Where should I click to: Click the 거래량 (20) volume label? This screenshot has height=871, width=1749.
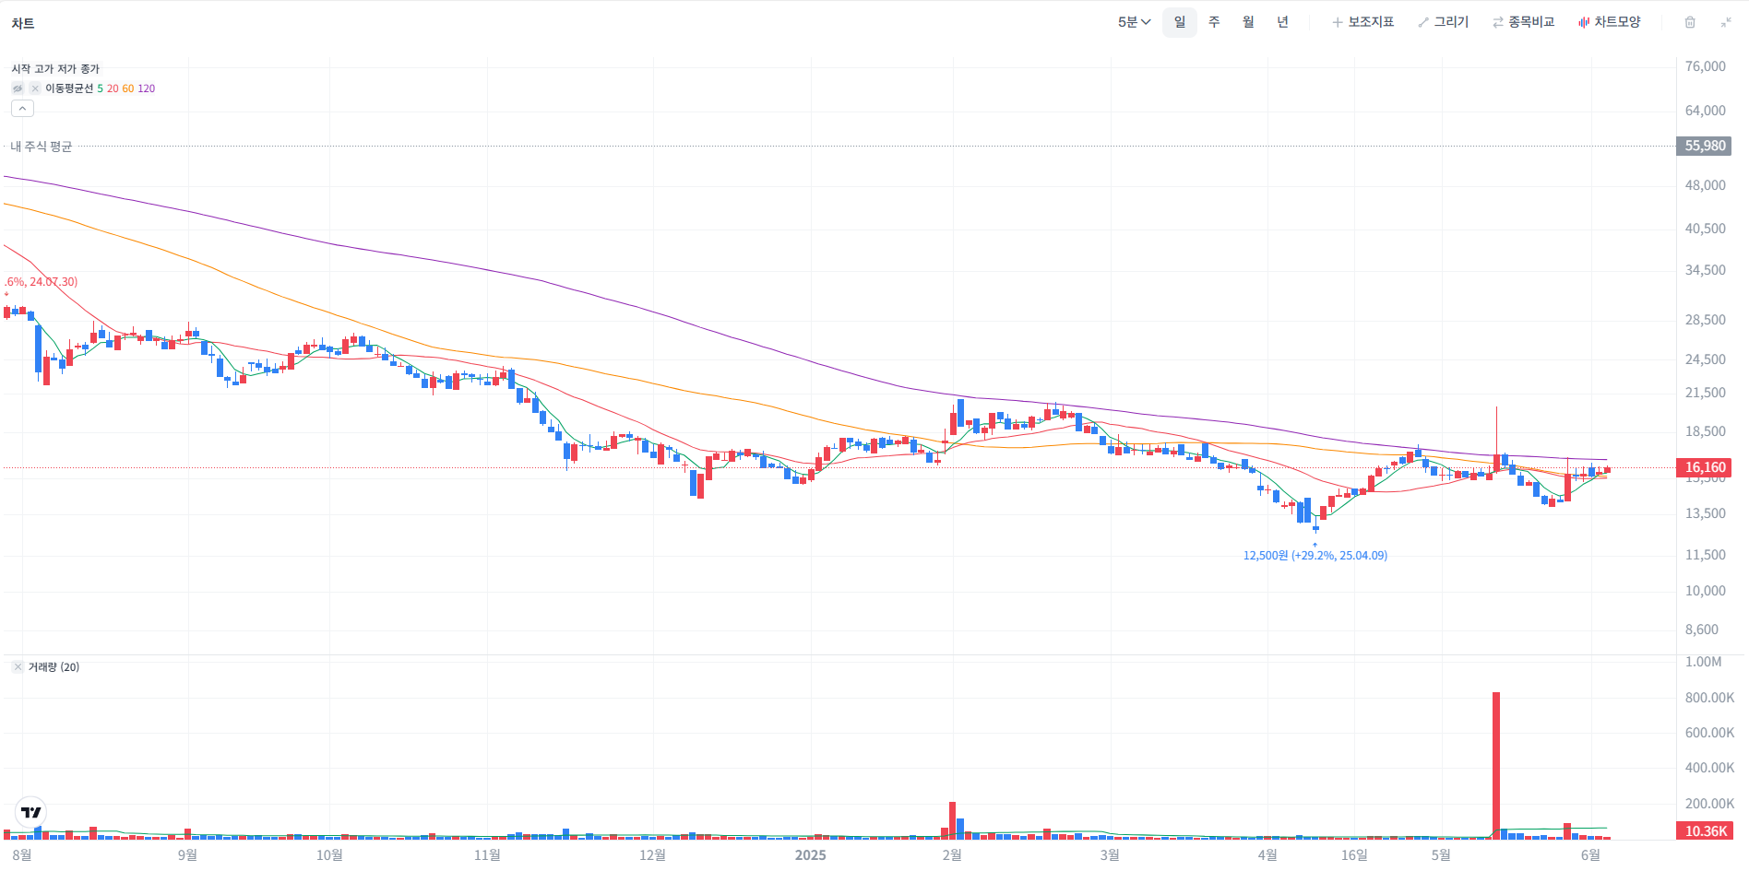click(x=54, y=667)
